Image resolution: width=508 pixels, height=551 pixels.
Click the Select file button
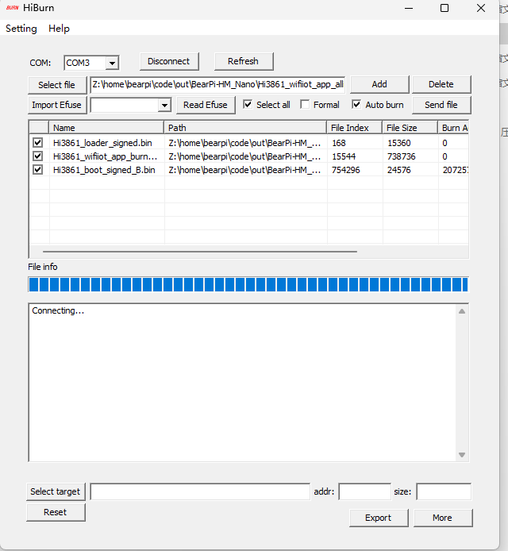coord(57,85)
